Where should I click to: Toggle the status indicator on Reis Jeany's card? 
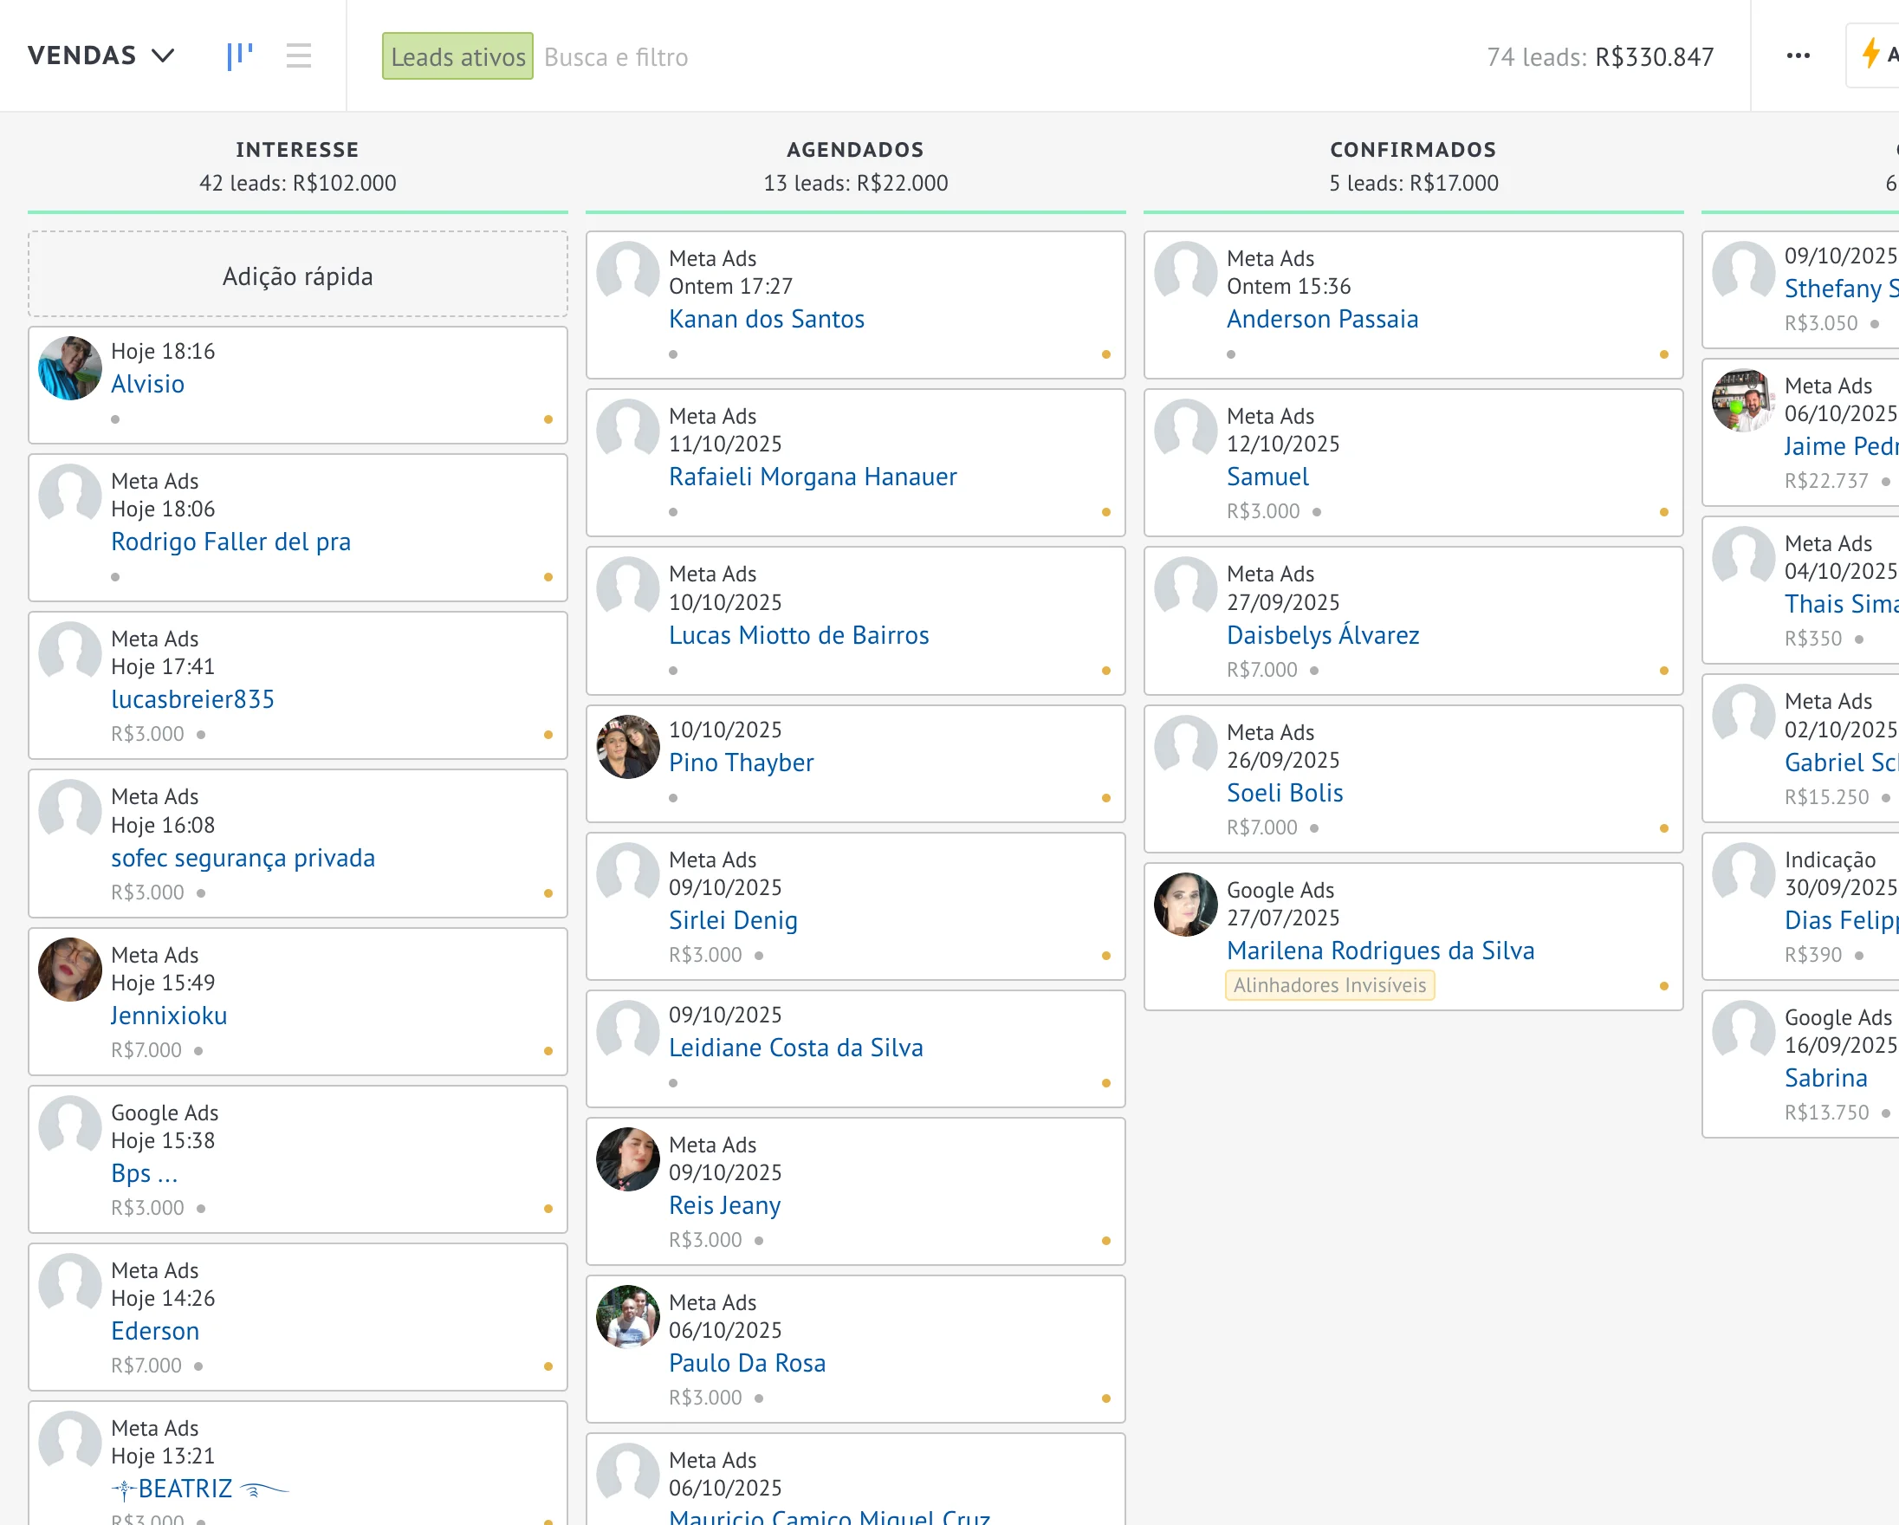point(1105,1239)
